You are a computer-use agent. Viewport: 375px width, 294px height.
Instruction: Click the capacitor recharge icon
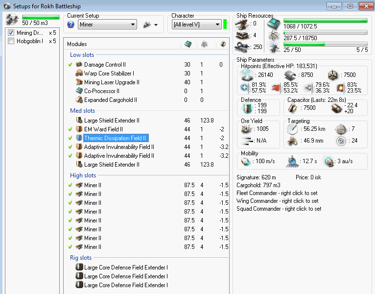(x=337, y=108)
